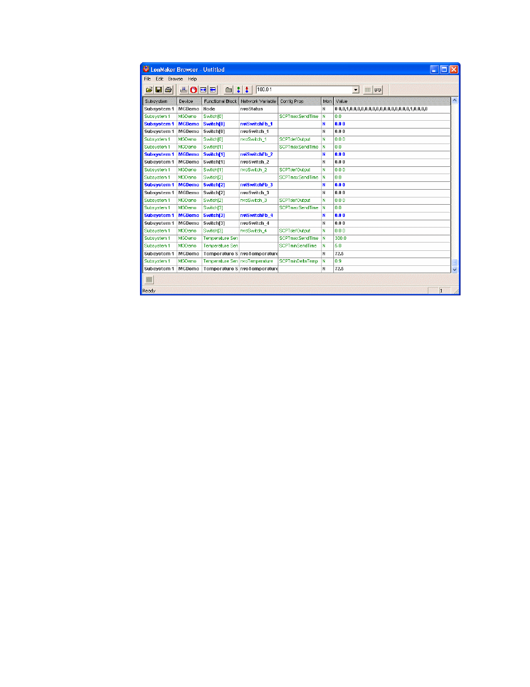Click the value cell showing 0.9
530x687 pixels.
click(x=392, y=261)
